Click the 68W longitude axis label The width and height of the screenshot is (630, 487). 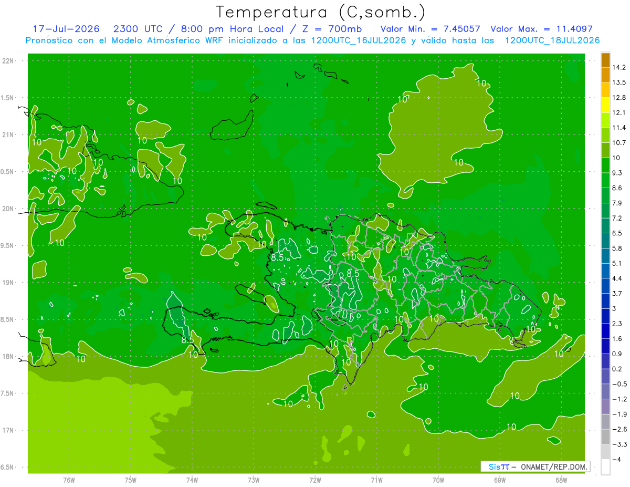tap(561, 480)
